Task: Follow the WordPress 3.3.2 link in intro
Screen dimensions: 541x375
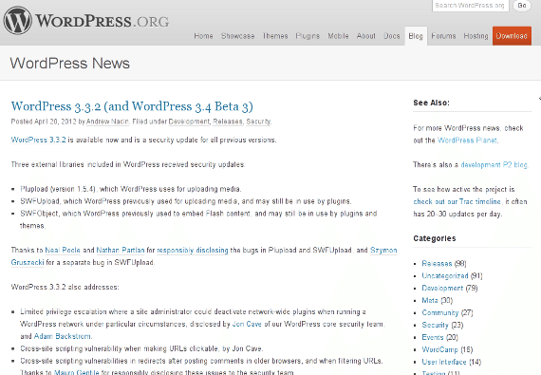Action: (38, 140)
